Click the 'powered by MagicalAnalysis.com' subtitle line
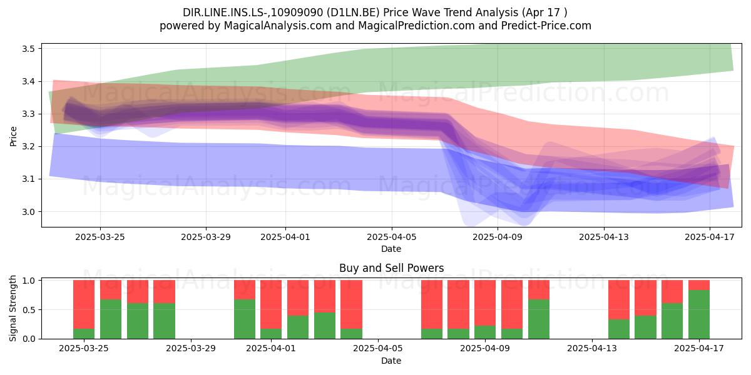This screenshot has width=751, height=375. [375, 26]
